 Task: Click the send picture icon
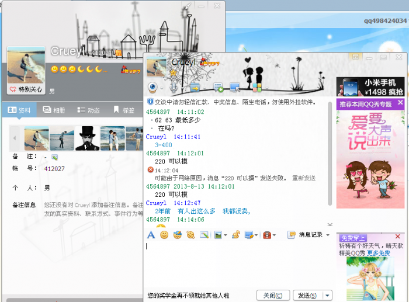click(x=218, y=235)
